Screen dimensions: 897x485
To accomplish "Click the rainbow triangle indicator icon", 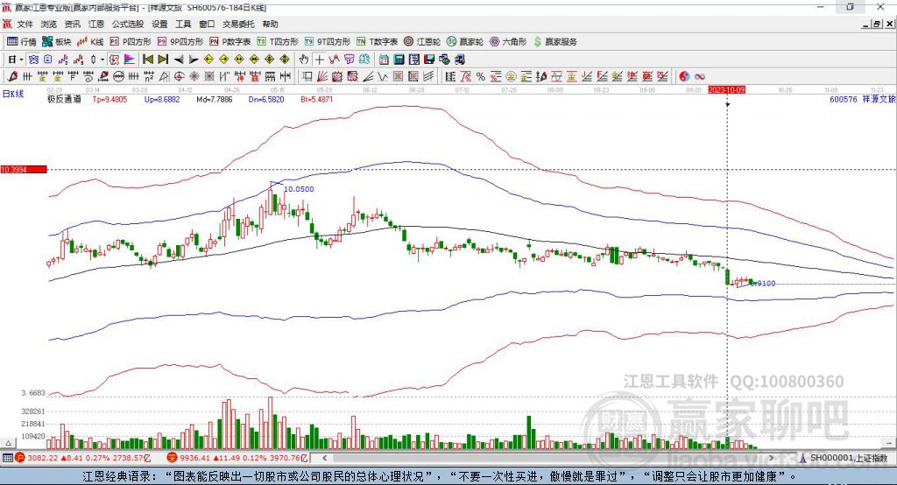I will [x=130, y=60].
